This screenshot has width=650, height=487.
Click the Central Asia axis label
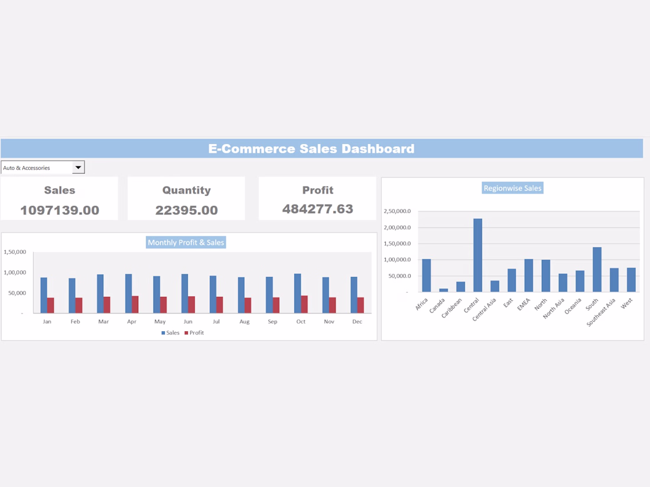click(x=484, y=309)
